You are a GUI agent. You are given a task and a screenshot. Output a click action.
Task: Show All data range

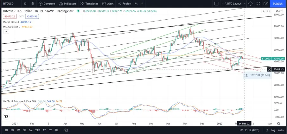coord(56,130)
